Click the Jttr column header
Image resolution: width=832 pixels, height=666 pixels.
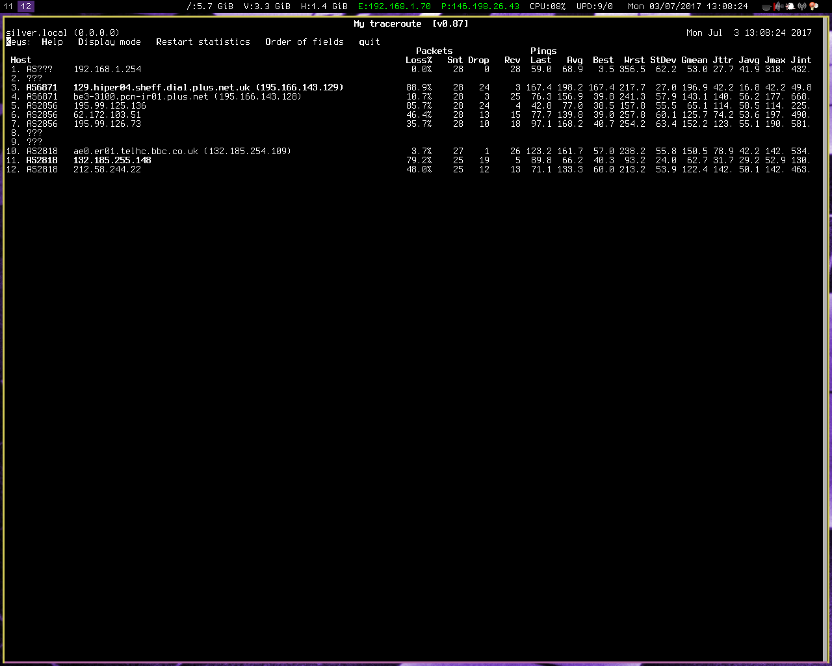(723, 60)
